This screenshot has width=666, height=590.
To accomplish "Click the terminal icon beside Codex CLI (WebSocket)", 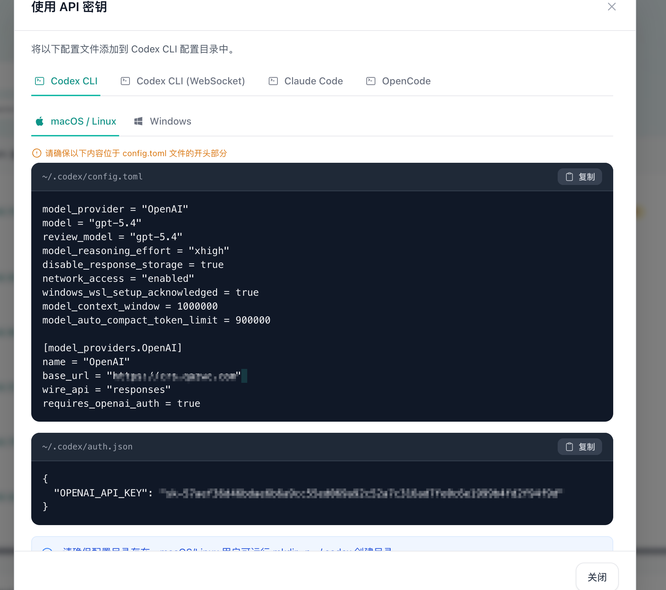I will point(125,81).
